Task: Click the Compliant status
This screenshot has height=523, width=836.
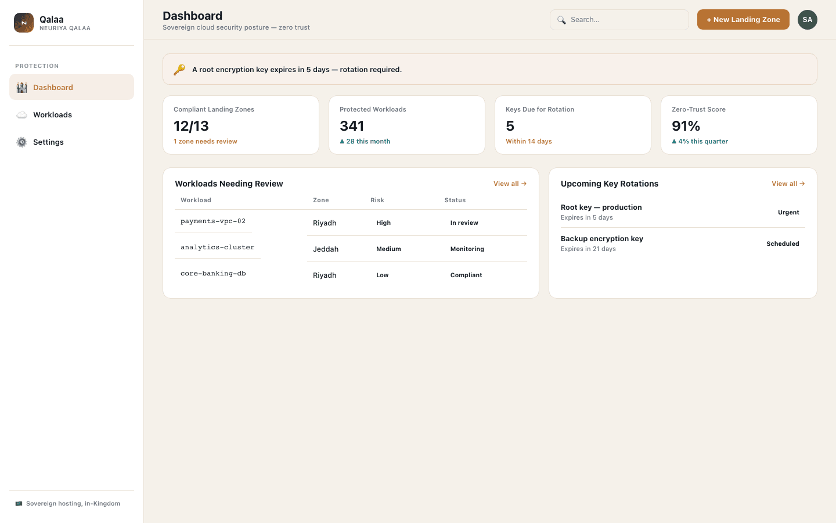Action: 466,275
